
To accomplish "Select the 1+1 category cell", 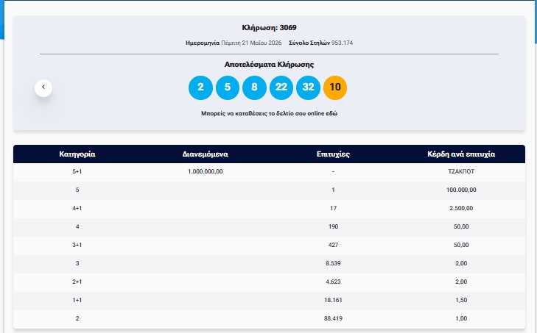I will (x=77, y=300).
